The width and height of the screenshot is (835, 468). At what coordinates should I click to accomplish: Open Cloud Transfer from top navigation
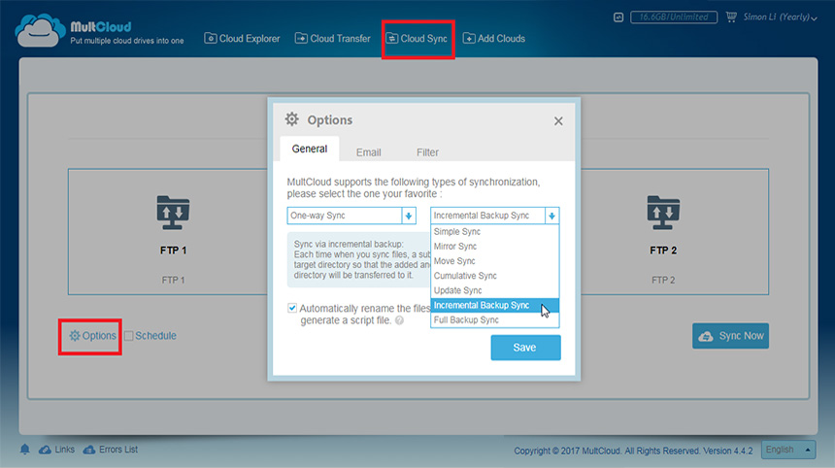point(333,38)
